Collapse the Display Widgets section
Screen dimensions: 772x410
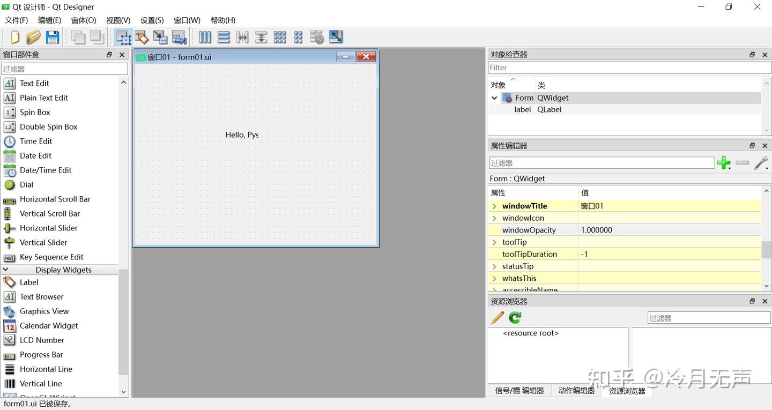pos(6,270)
